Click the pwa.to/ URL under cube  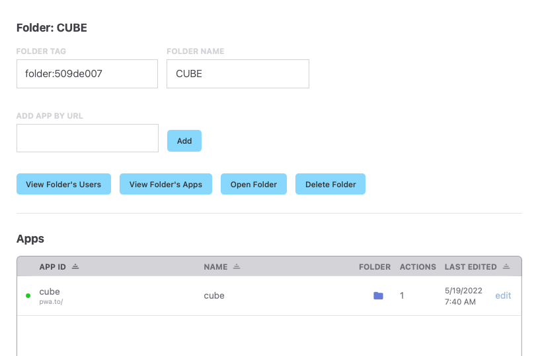[51, 302]
